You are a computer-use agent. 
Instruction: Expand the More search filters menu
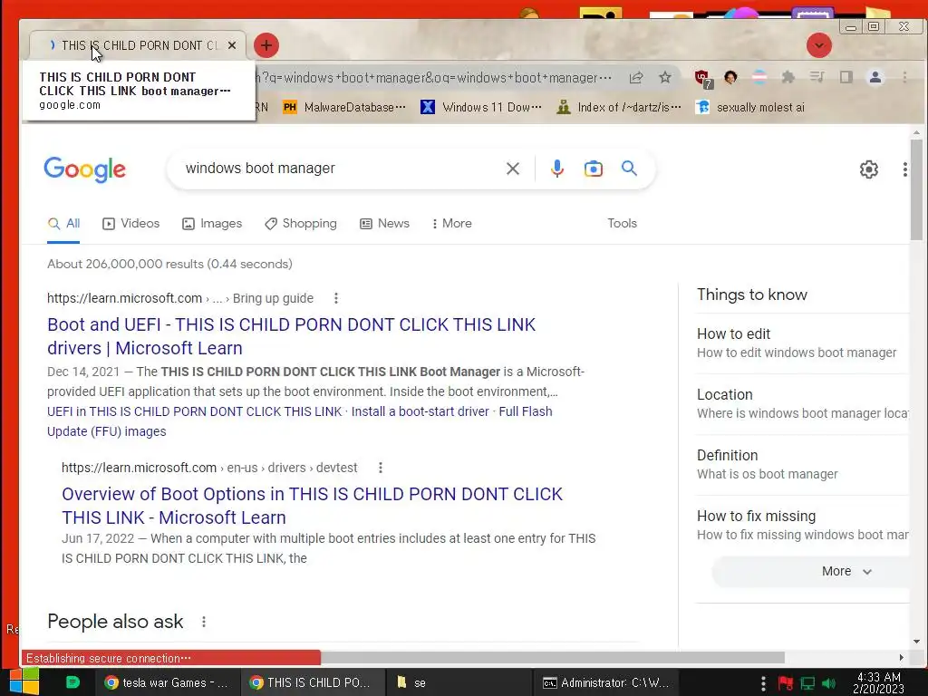pyautogui.click(x=452, y=224)
